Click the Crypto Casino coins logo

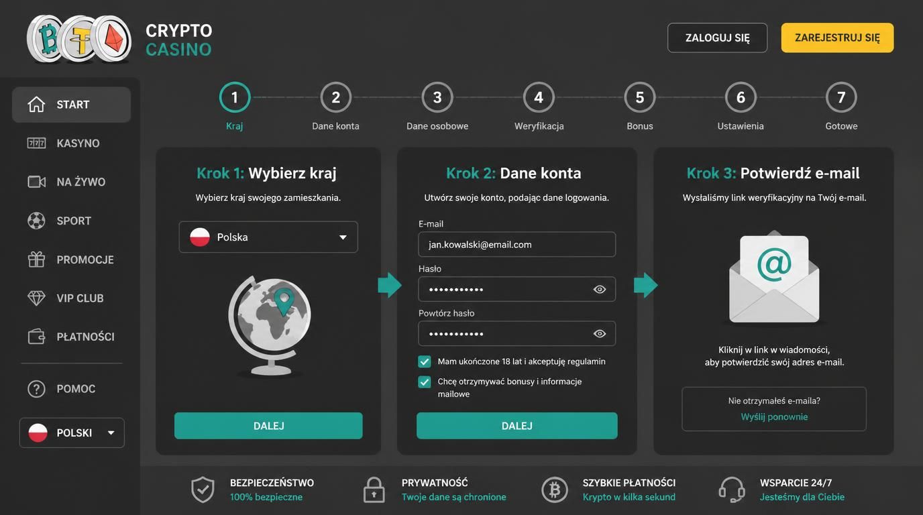(79, 39)
